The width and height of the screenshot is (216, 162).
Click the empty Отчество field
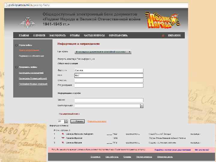coord(109,80)
